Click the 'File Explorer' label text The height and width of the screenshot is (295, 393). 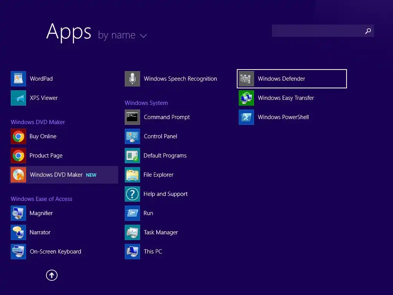pyautogui.click(x=159, y=175)
